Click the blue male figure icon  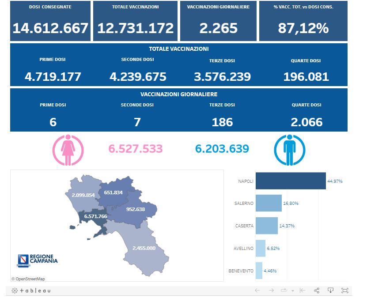[x=290, y=150]
